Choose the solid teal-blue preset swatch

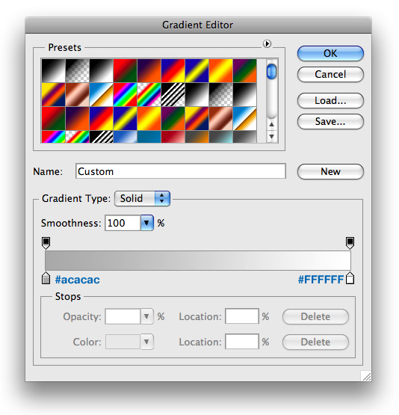149,137
